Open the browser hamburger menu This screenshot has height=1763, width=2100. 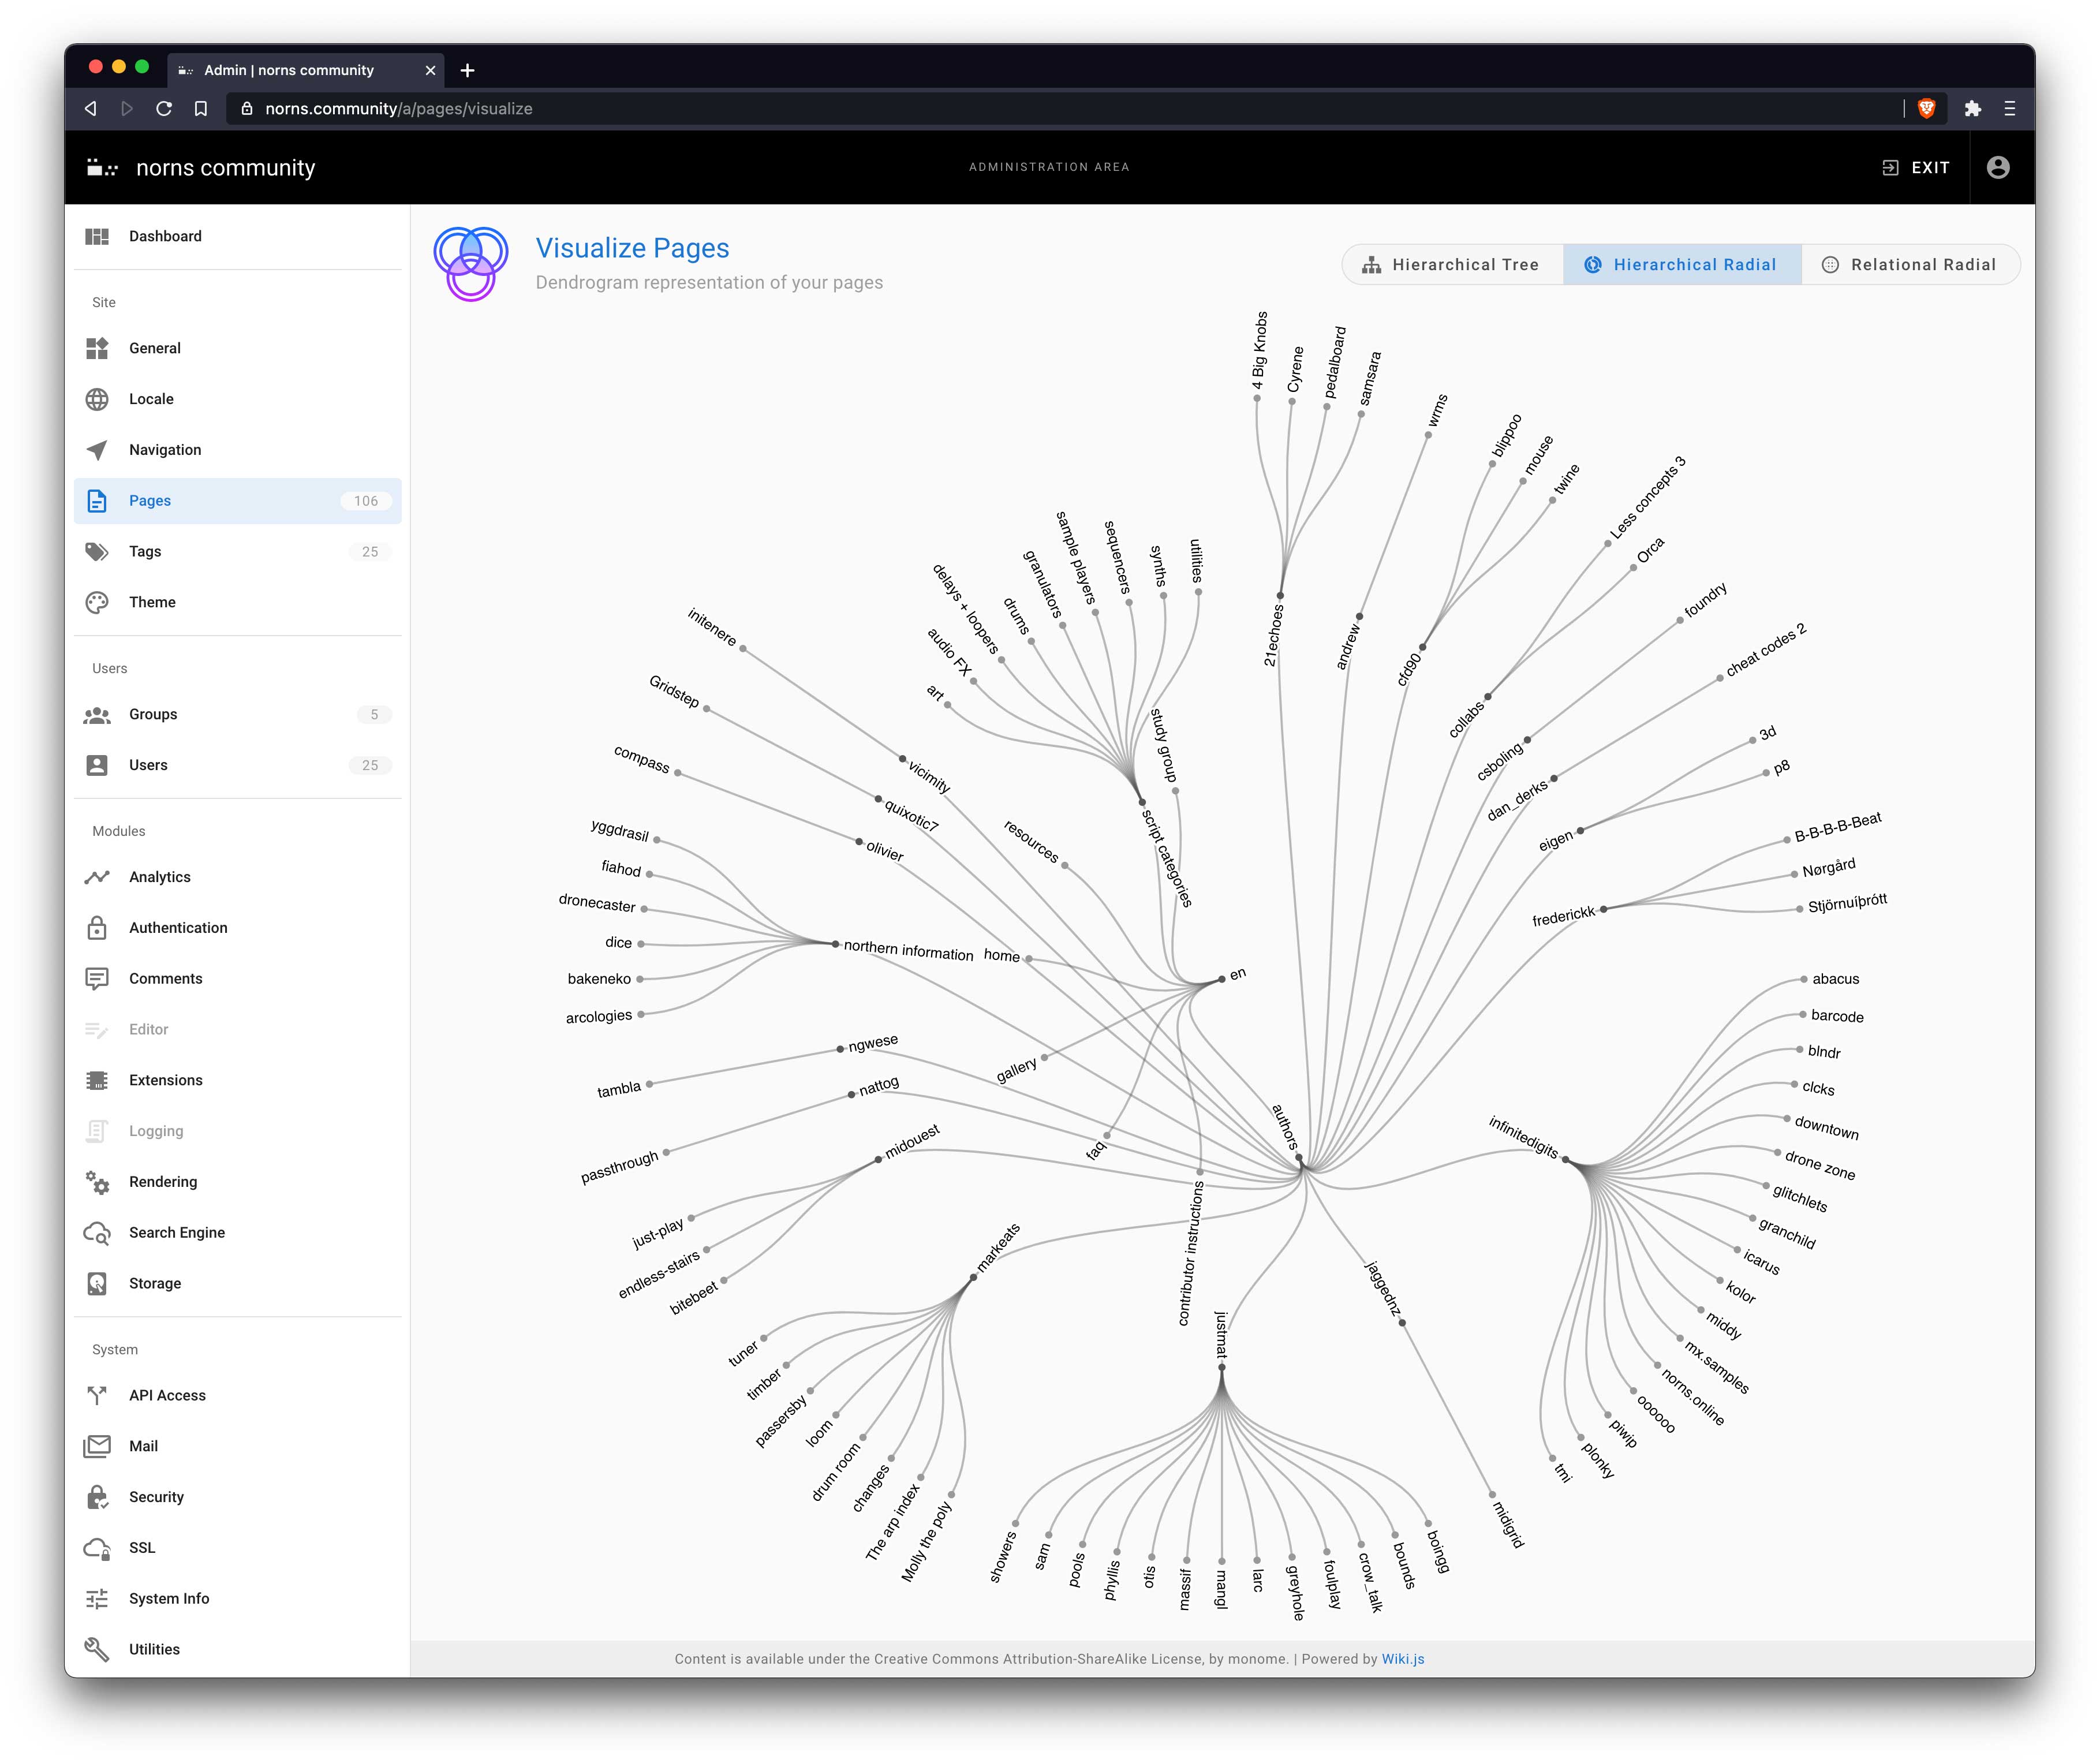point(2009,109)
